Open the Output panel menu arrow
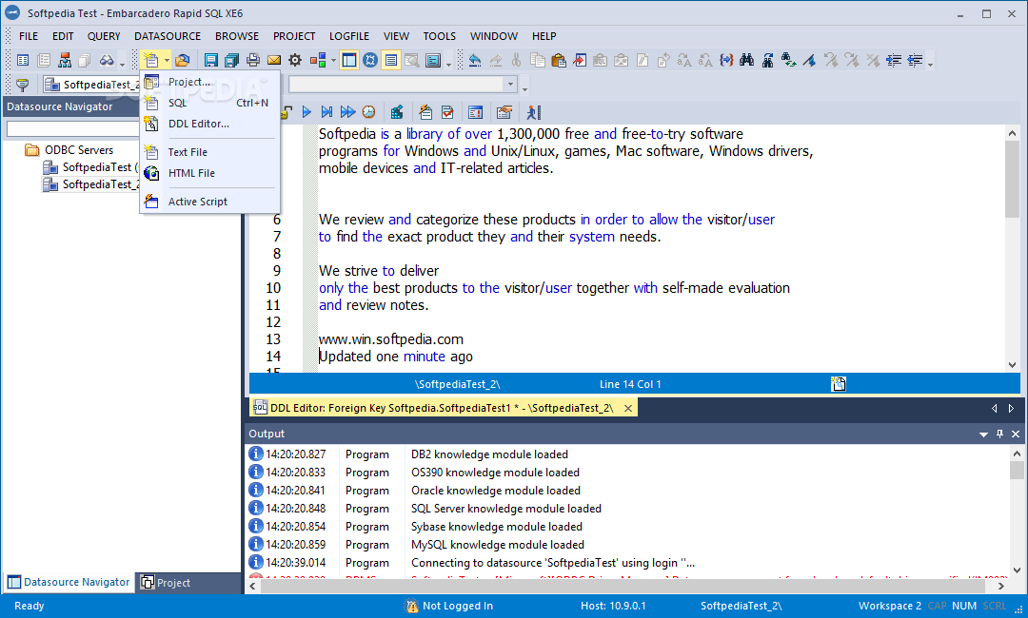Viewport: 1028px width, 618px height. [x=983, y=435]
